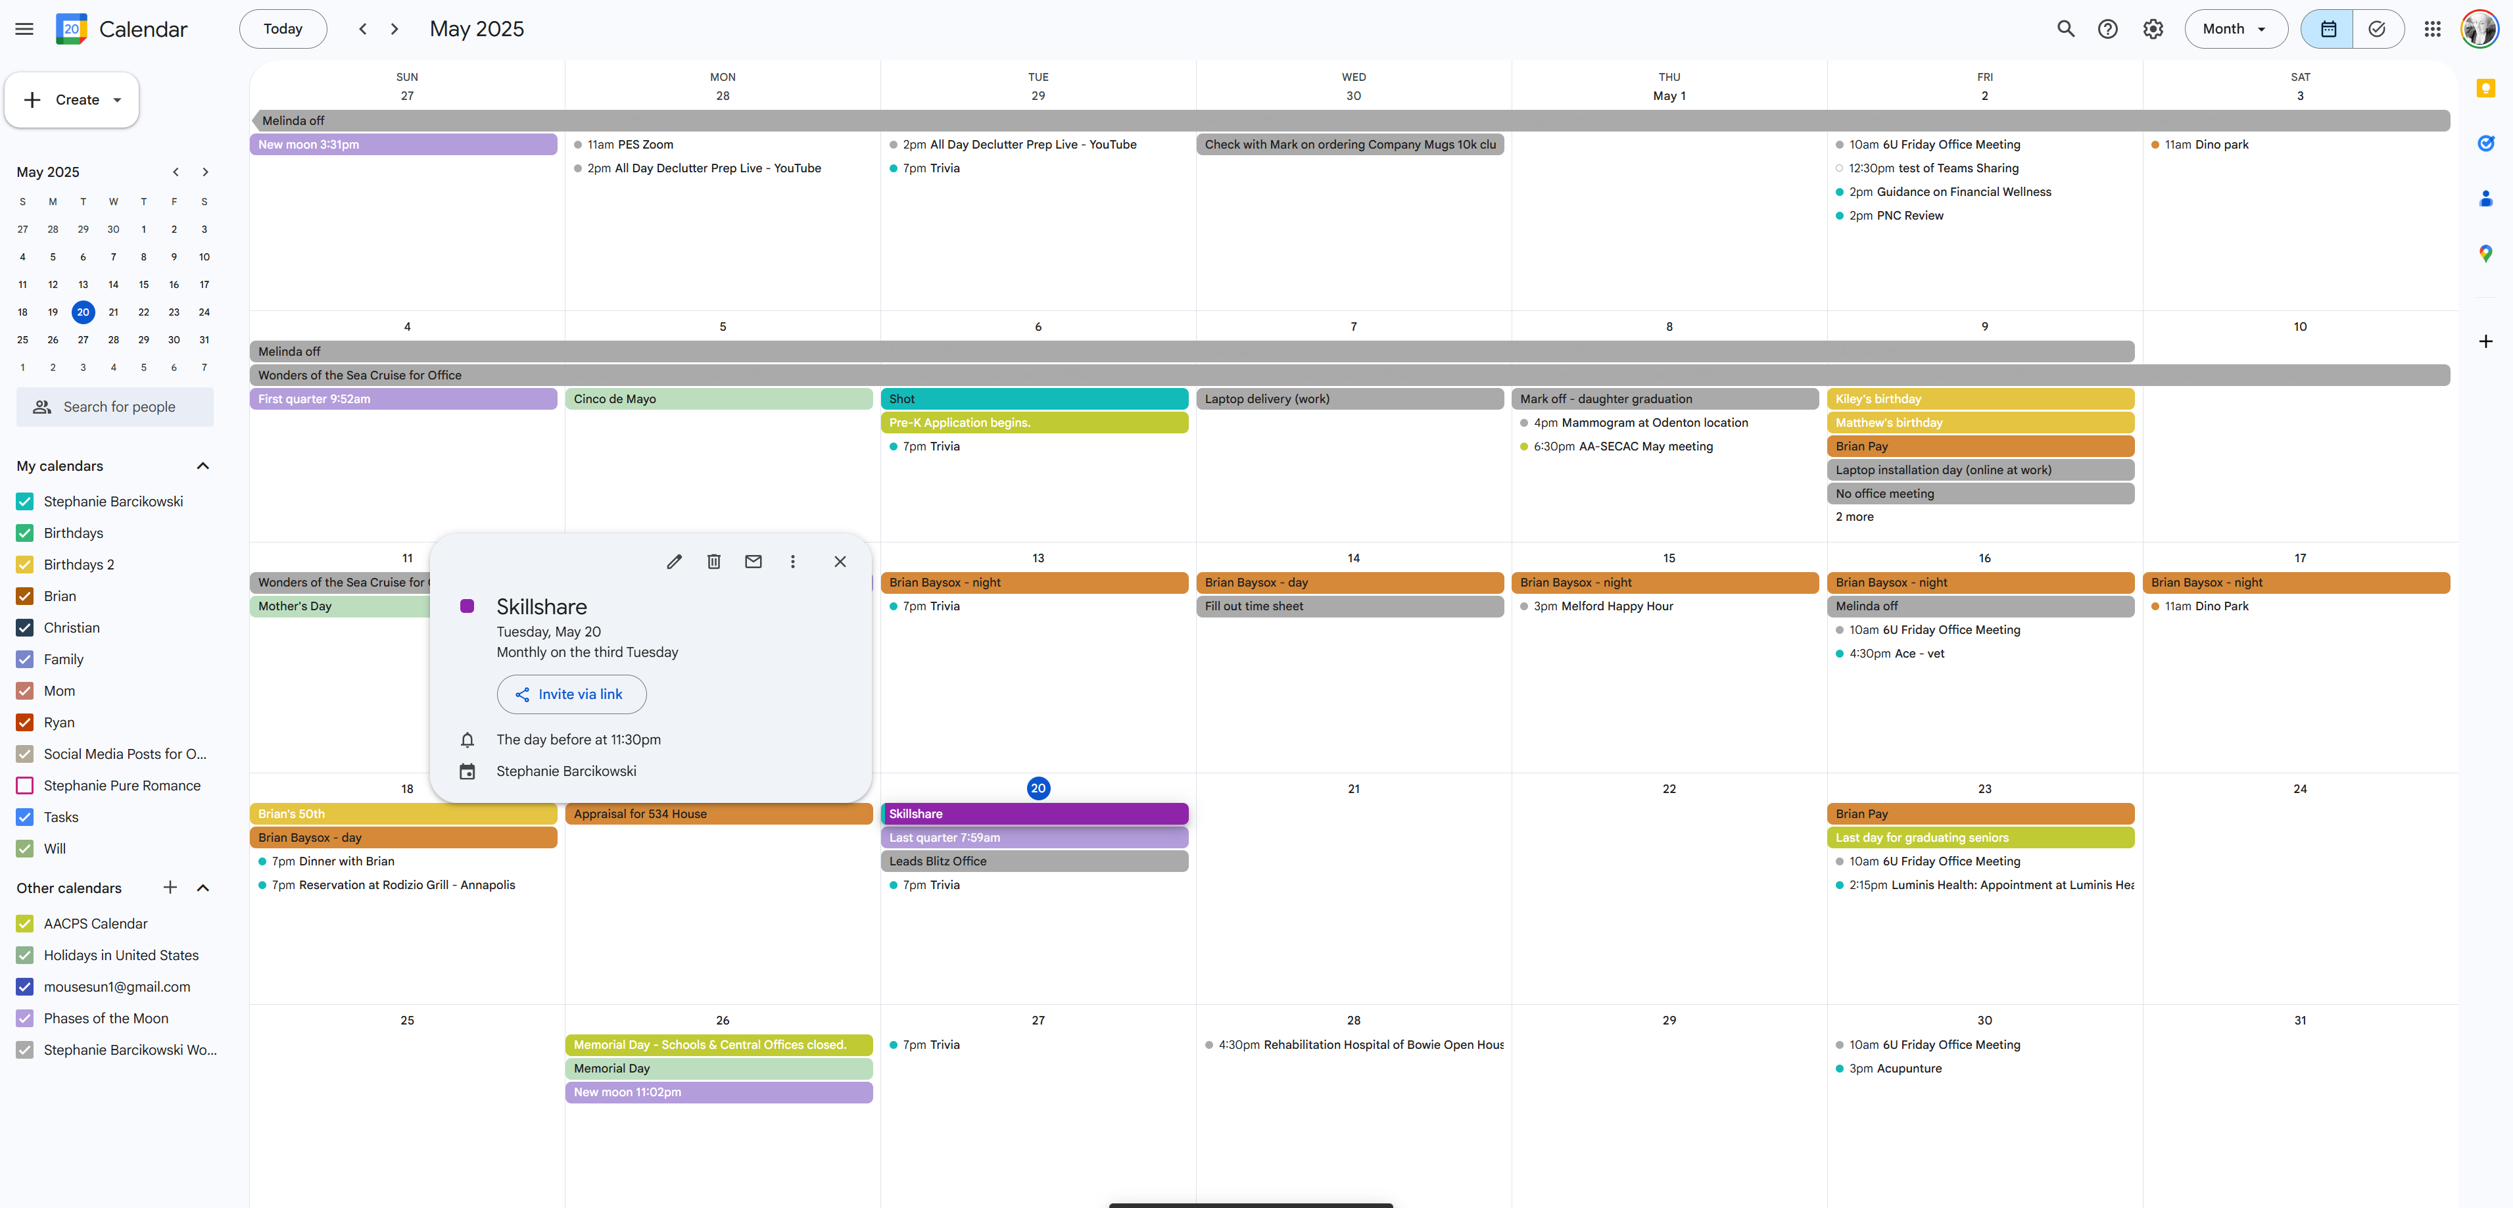Click the envelope email icon in popup

(x=753, y=561)
